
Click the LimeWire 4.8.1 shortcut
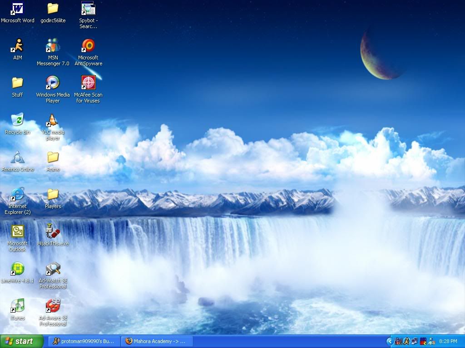click(17, 269)
